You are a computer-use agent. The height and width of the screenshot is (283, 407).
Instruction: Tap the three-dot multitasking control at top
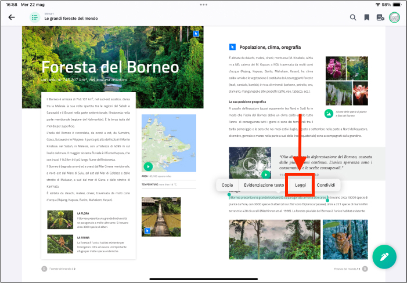[x=203, y=5]
